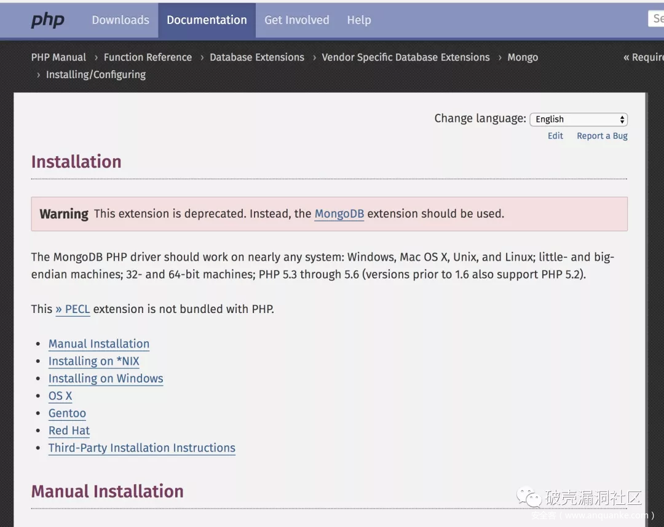The height and width of the screenshot is (527, 664).
Task: Jump to Red Hat section
Action: [x=69, y=430]
